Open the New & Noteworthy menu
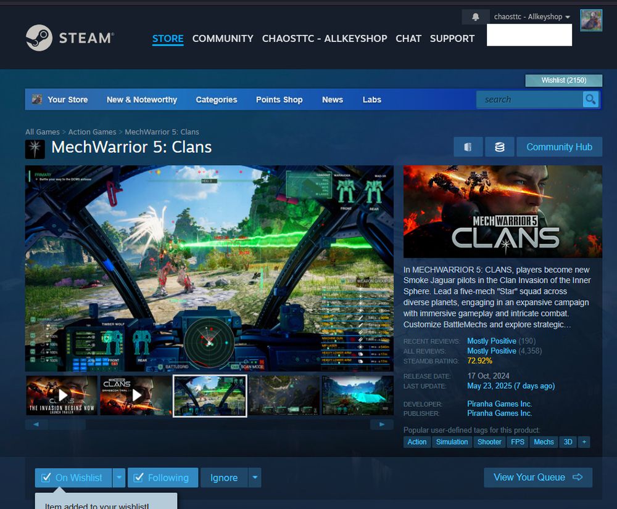Image resolution: width=617 pixels, height=509 pixels. [x=142, y=99]
